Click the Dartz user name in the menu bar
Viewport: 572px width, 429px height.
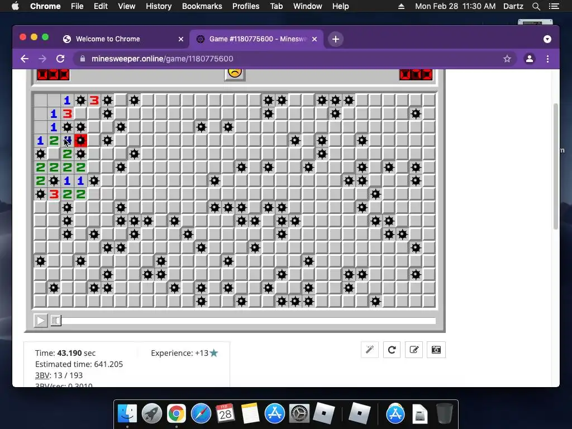tap(513, 6)
